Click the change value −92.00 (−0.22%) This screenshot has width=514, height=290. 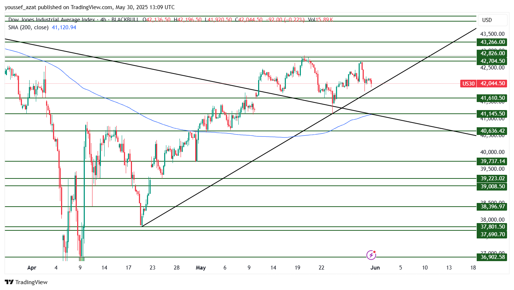(x=285, y=20)
